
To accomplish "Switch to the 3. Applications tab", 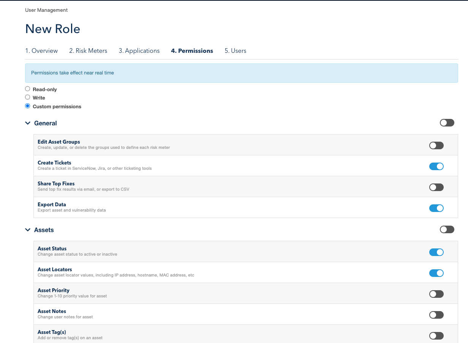I will click(139, 51).
